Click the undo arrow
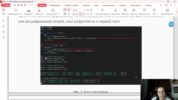Viewport: 178px width, 100px height. point(28,5)
